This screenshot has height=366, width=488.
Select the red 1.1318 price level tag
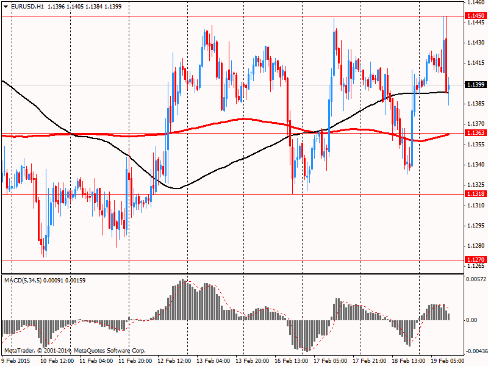point(475,194)
